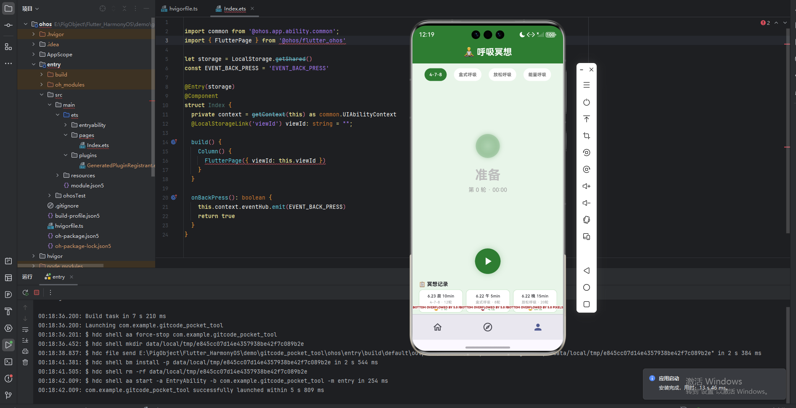Open the Terminal tool window icon
This screenshot has width=796, height=408.
pyautogui.click(x=8, y=362)
